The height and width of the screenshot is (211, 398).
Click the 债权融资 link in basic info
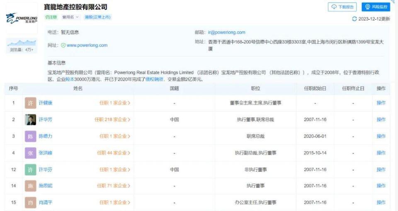tap(154, 79)
